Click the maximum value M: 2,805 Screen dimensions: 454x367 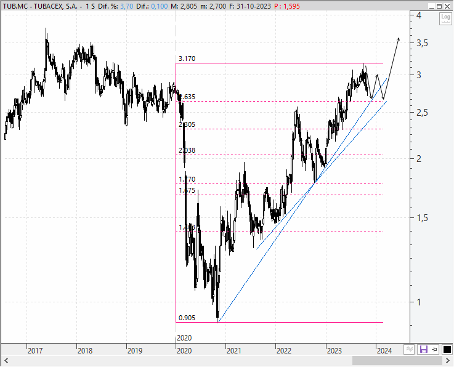184,6
